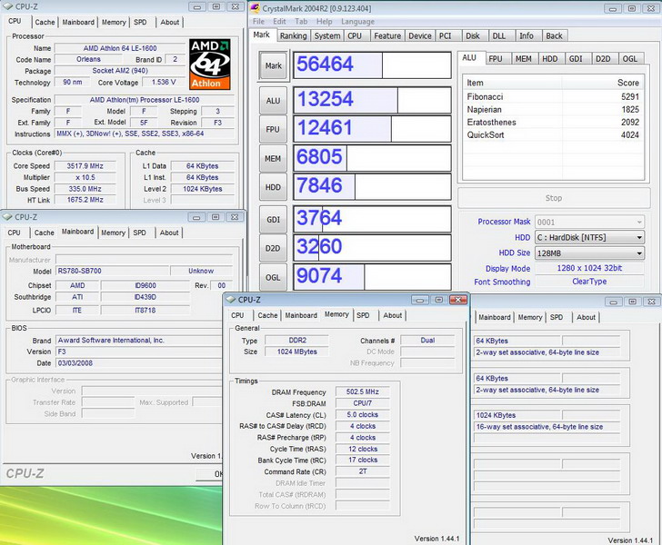Select MEM results tab in score panel
The width and height of the screenshot is (662, 545).
pos(524,59)
